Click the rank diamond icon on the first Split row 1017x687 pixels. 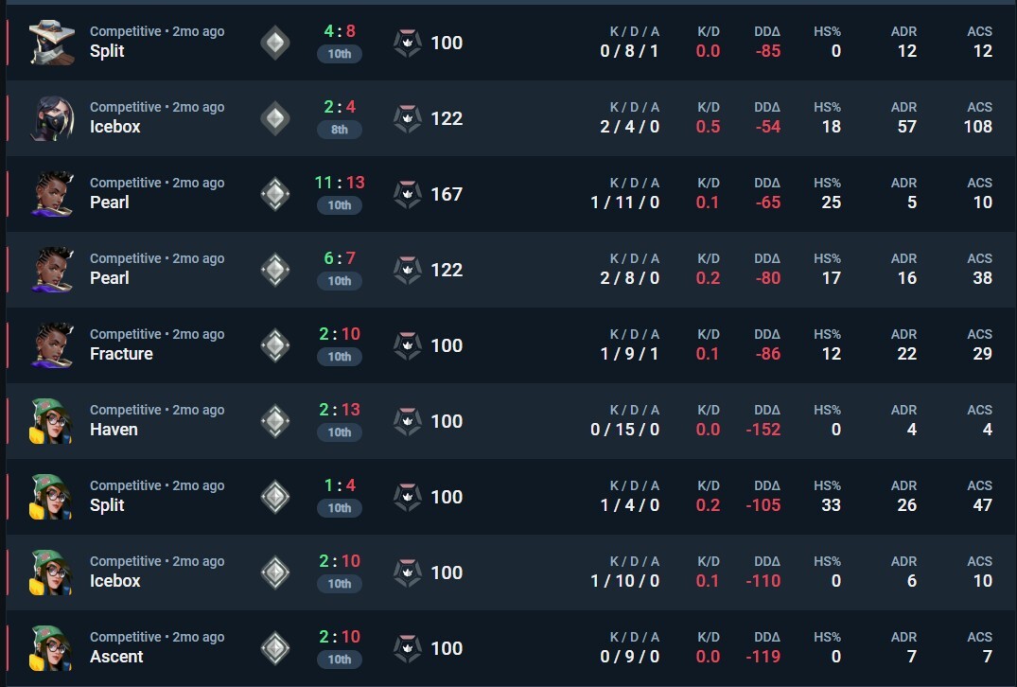tap(275, 43)
